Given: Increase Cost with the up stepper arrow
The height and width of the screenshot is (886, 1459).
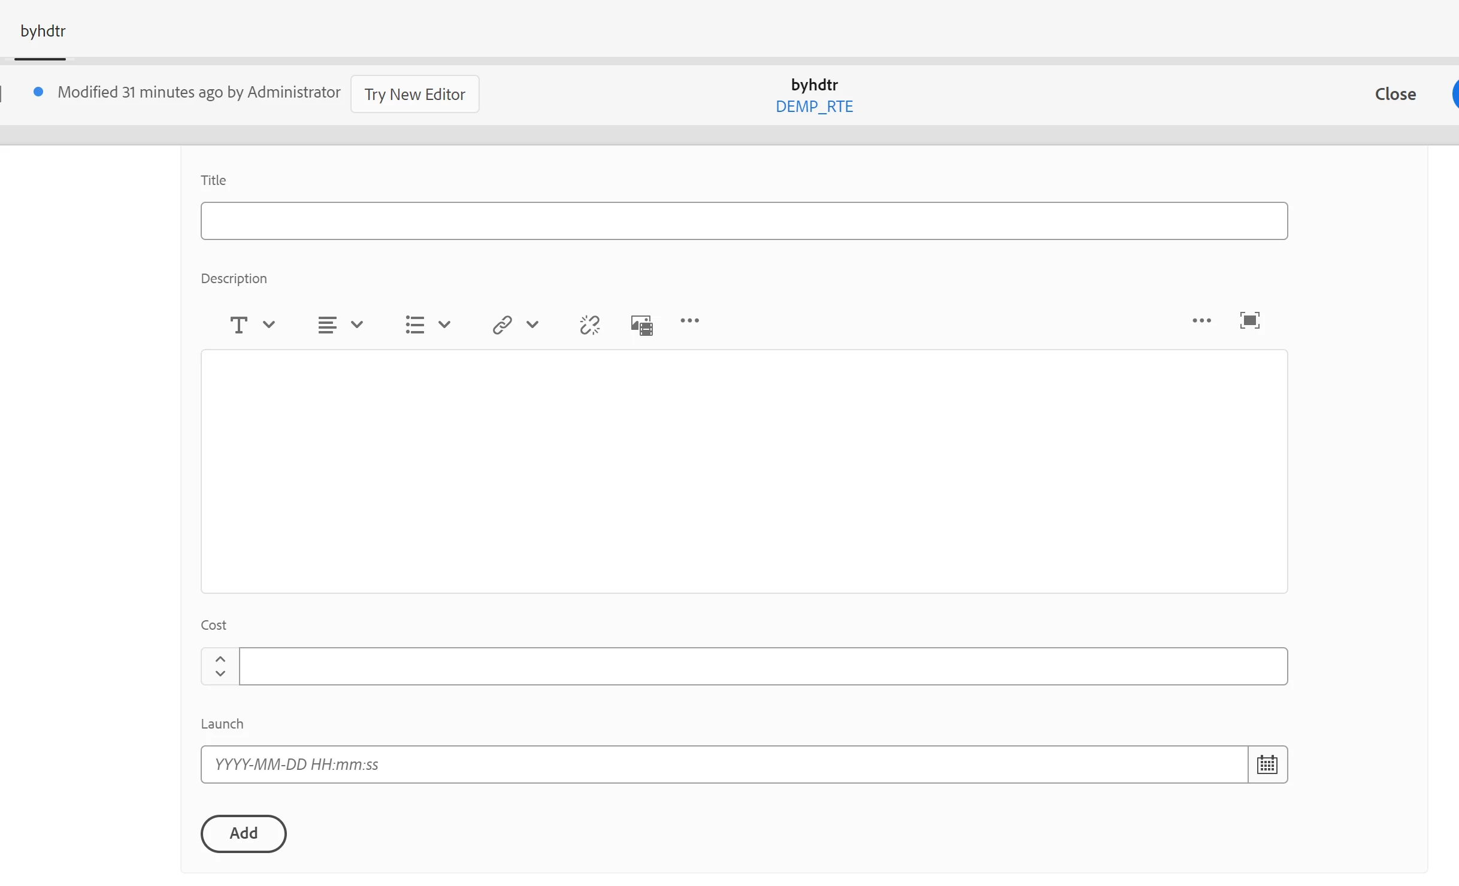Looking at the screenshot, I should tap(220, 659).
